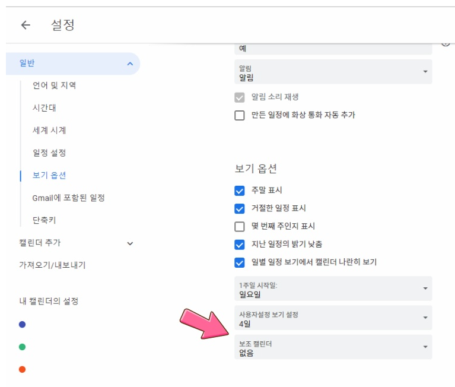Select the orange calendar color dot
Viewport: 455px width, 387px height.
(22, 369)
